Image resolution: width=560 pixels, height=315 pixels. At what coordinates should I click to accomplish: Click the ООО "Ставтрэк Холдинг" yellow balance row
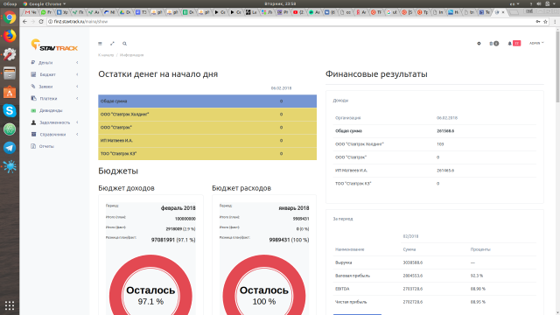coord(207,115)
